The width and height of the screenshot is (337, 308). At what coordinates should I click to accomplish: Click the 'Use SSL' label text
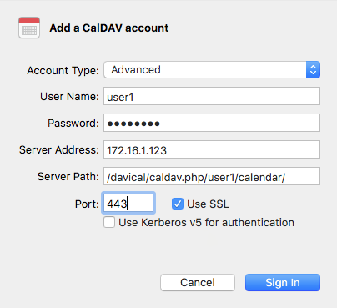[x=208, y=204]
